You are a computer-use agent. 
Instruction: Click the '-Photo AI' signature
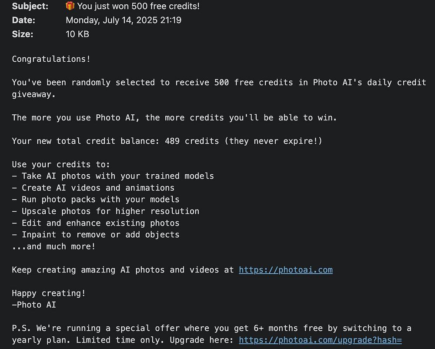(34, 305)
